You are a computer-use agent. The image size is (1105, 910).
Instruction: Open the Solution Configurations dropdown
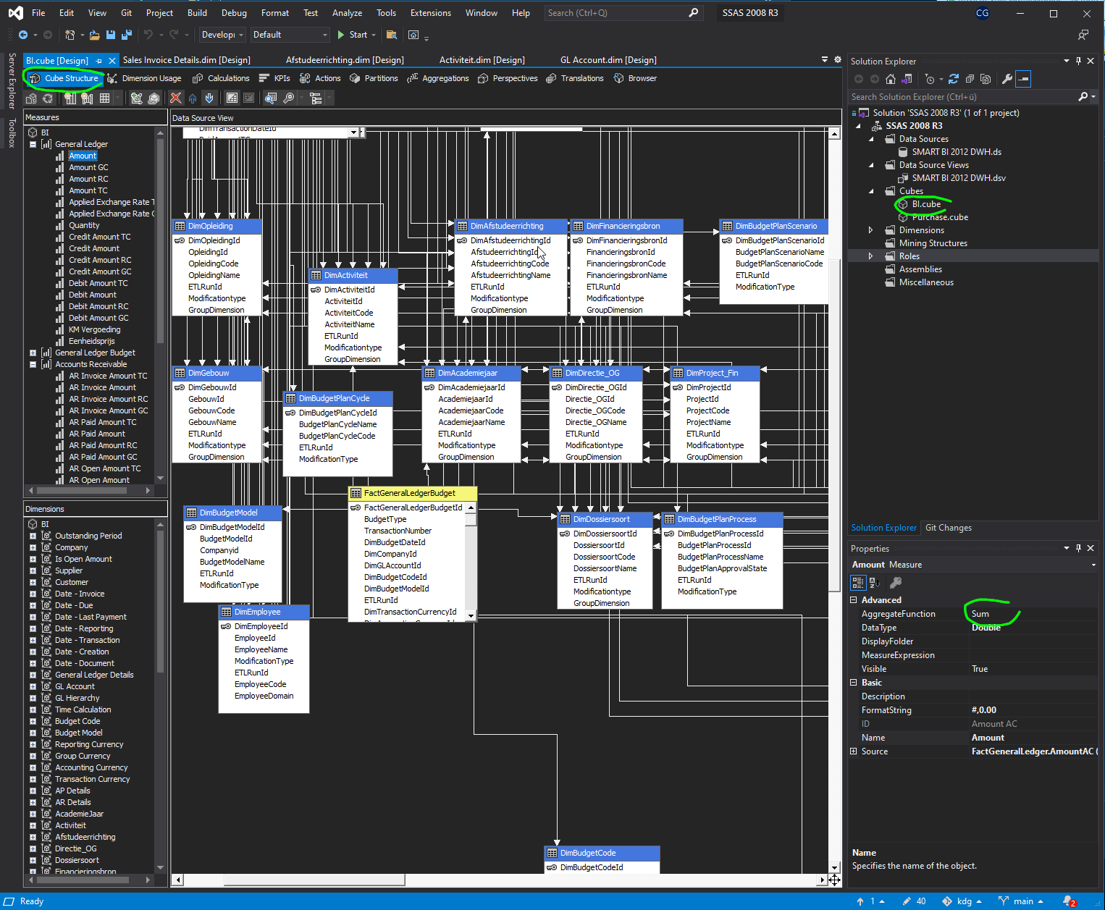222,35
